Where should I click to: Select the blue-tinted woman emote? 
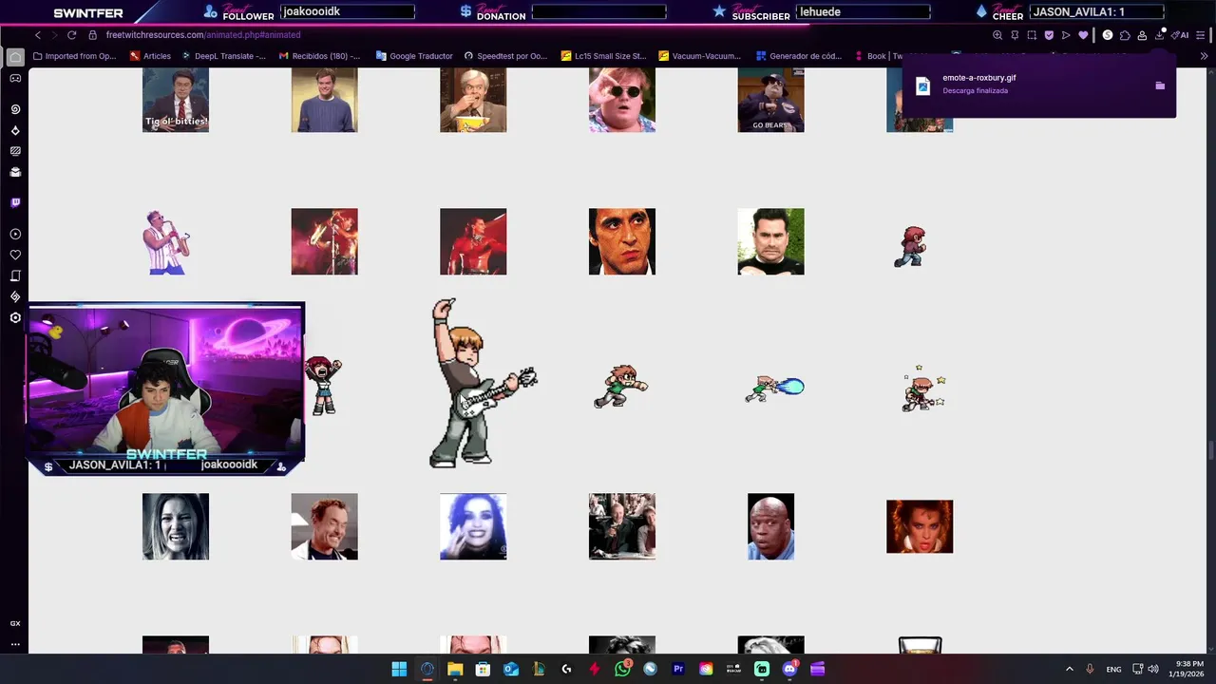pos(473,526)
